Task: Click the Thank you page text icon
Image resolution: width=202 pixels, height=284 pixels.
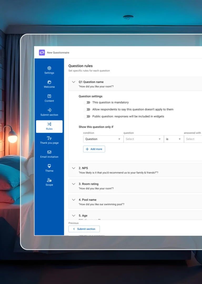Action: coord(49,138)
